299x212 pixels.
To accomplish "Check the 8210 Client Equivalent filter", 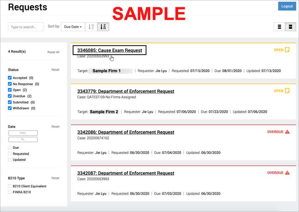I will [10, 186].
